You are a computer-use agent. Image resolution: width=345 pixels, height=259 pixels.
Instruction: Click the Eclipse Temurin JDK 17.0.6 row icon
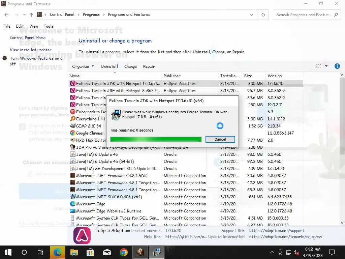[x=73, y=84]
